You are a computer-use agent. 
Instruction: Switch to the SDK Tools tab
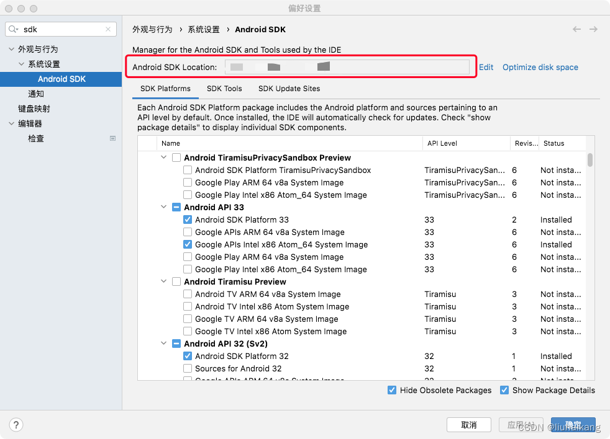pos(224,89)
